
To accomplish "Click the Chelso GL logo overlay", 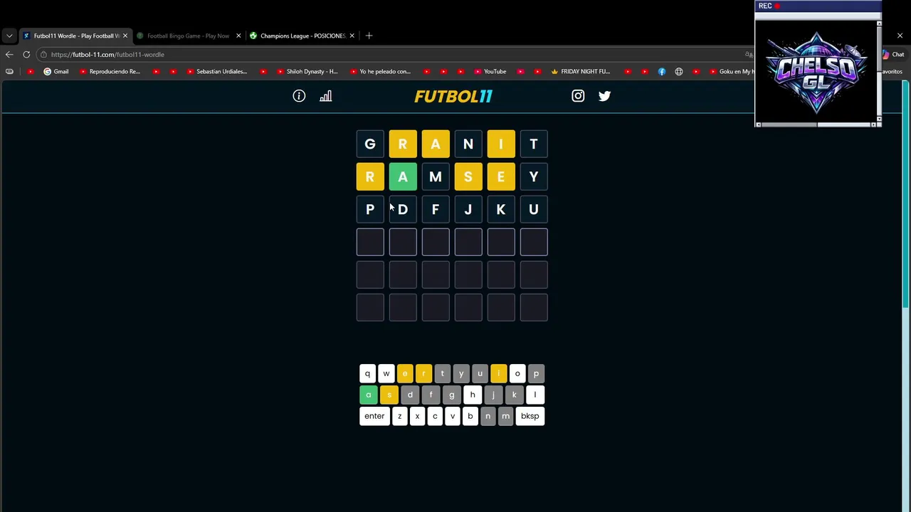I will click(817, 73).
